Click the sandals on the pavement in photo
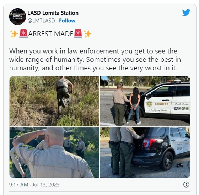The image size is (199, 195). (x=180, y=165)
